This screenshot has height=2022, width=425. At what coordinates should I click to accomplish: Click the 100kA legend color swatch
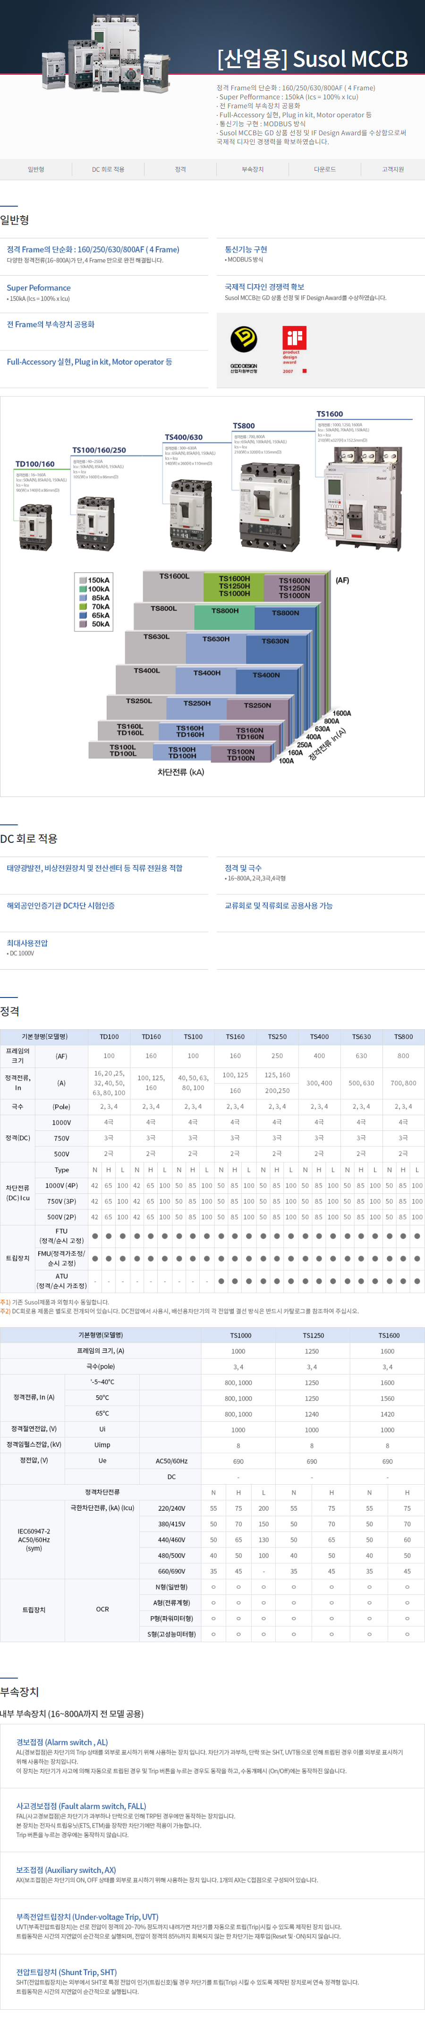pyautogui.click(x=82, y=589)
